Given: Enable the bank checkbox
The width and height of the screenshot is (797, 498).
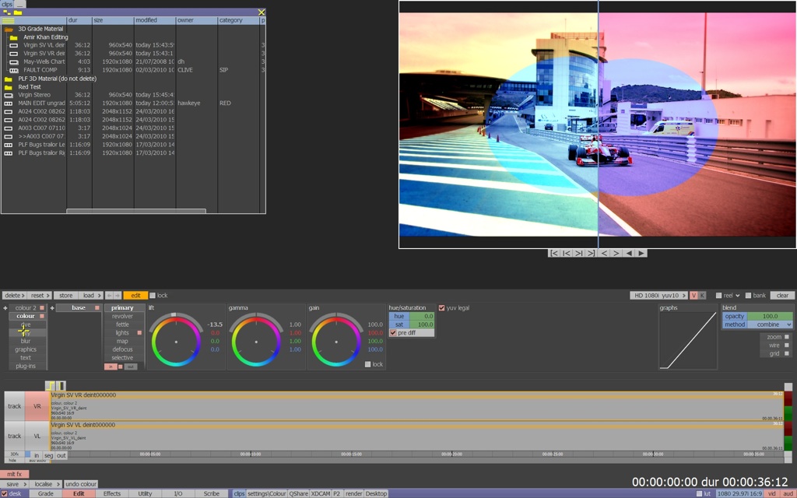Looking at the screenshot, I should tap(748, 295).
